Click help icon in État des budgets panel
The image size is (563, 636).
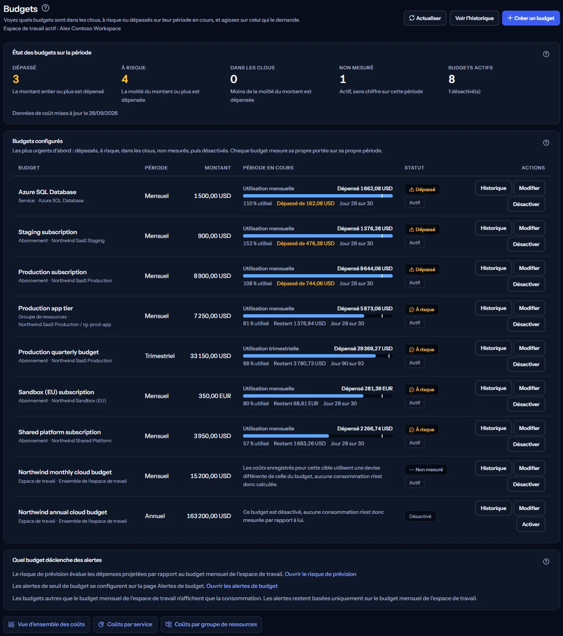pyautogui.click(x=546, y=54)
